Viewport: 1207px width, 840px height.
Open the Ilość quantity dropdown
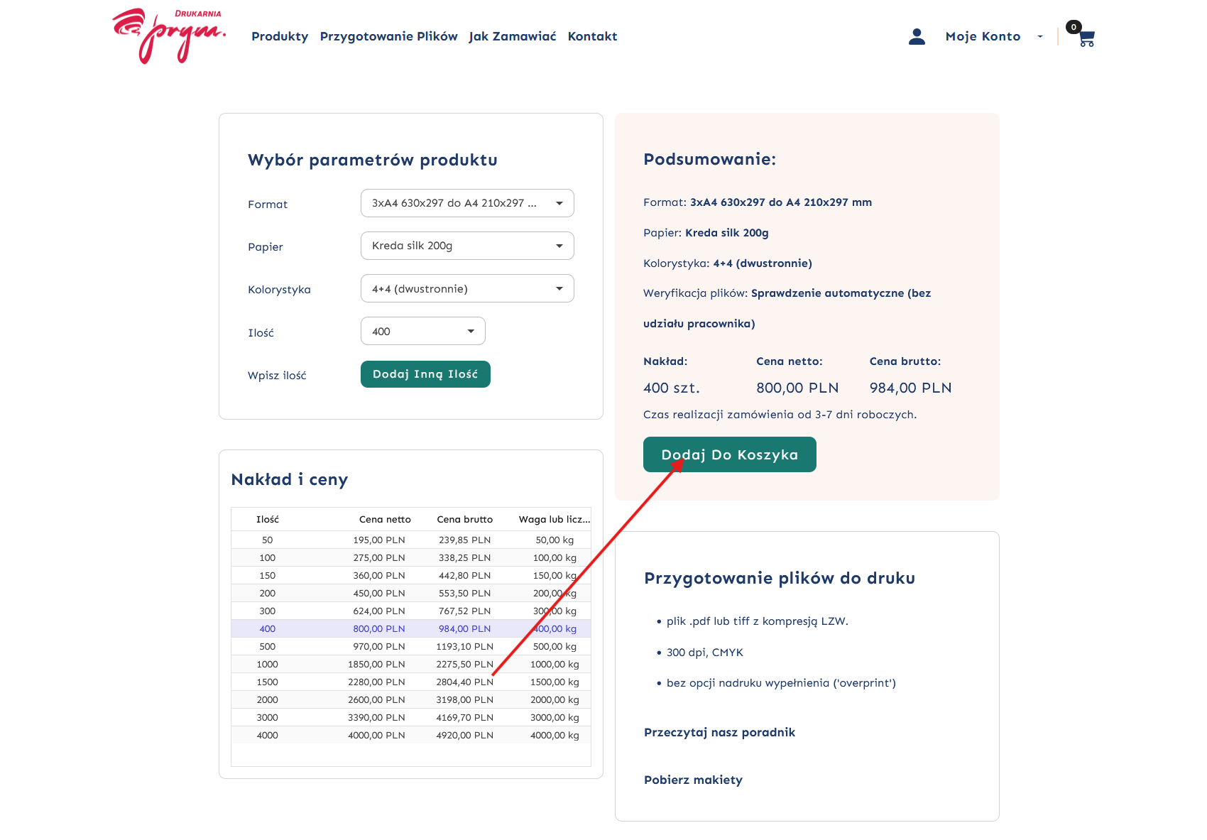point(422,332)
